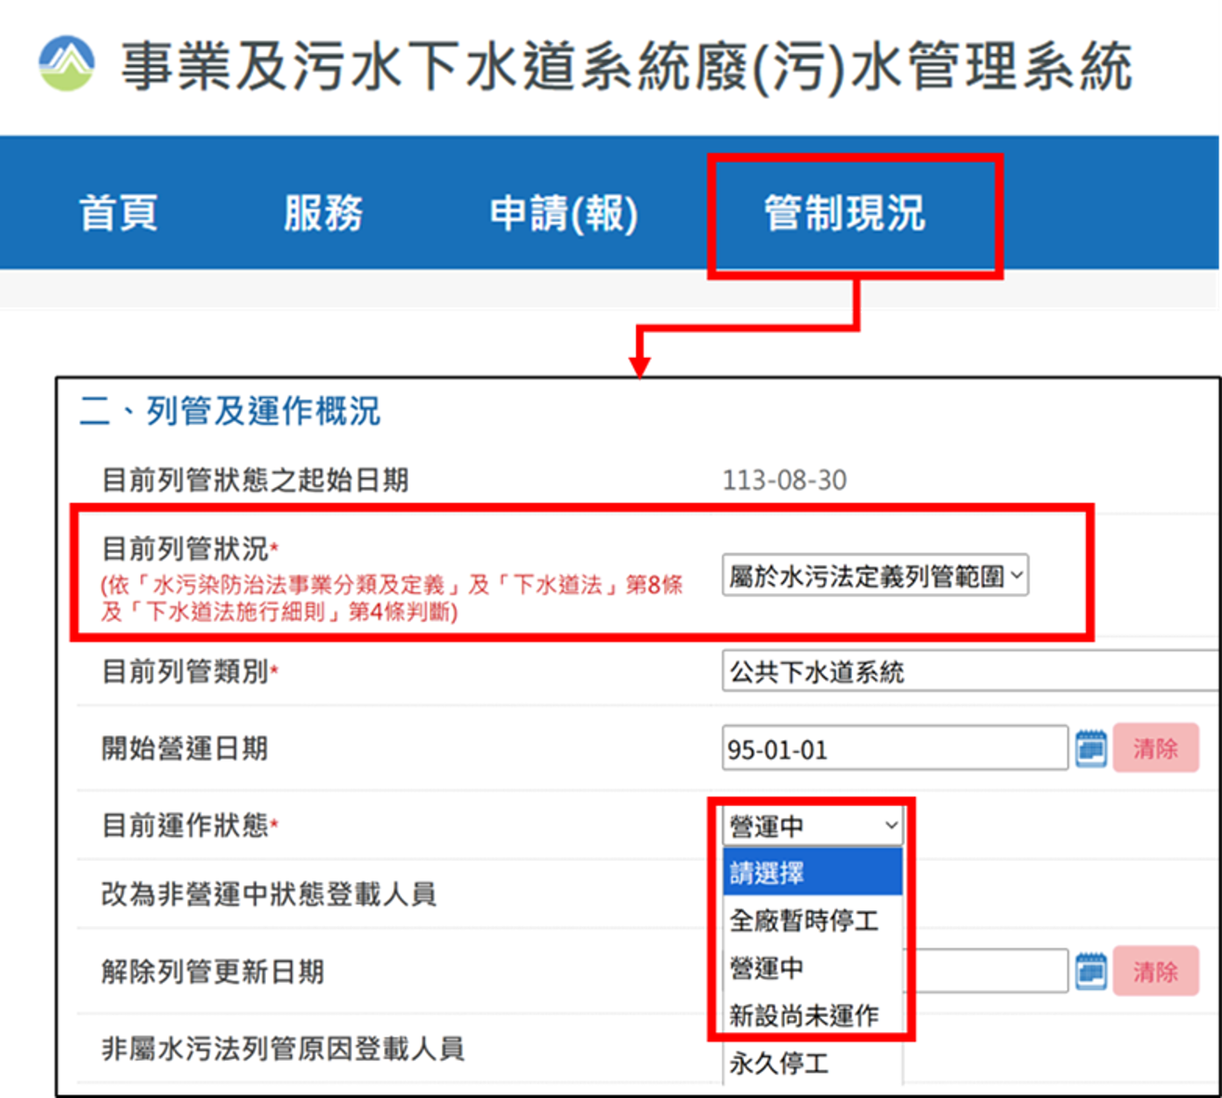Expand the 目前列管狀況 dropdown

click(875, 575)
